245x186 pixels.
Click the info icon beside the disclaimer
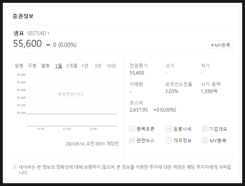click(x=15, y=167)
